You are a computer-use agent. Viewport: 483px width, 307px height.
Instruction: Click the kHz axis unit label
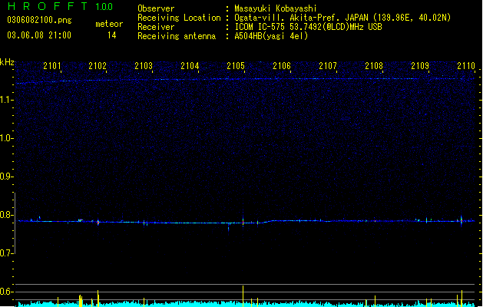7,62
